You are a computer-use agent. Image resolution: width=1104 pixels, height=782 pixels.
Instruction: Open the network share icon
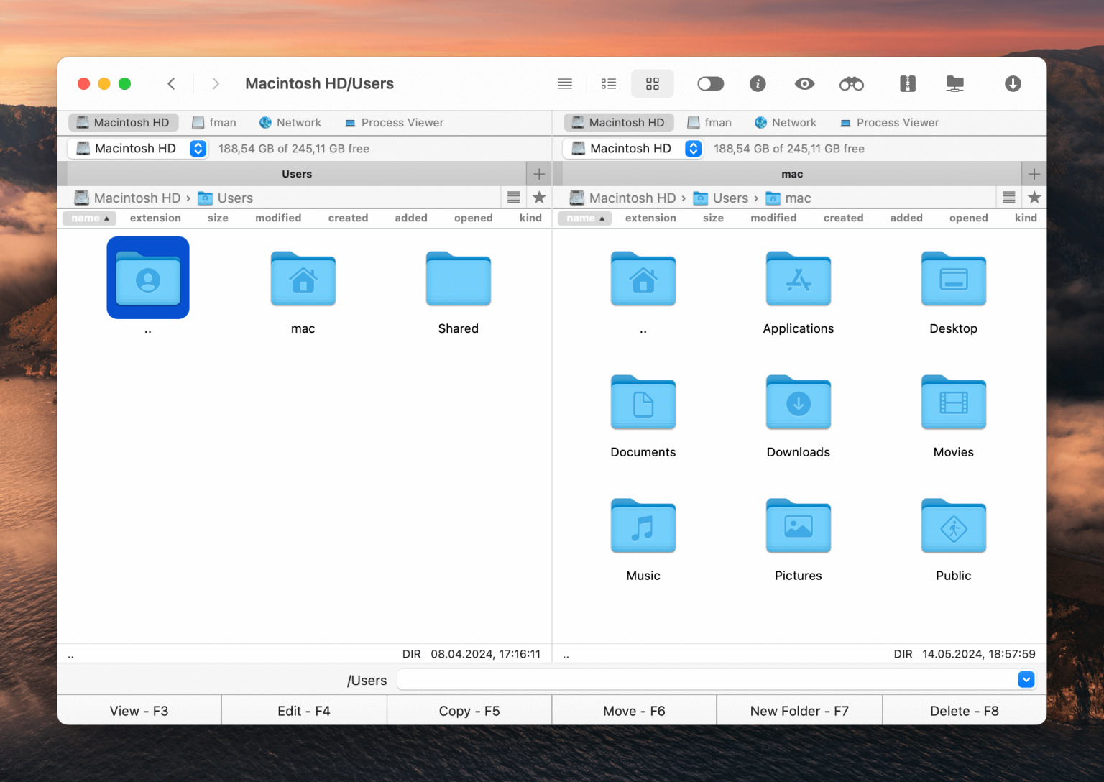[x=954, y=83]
